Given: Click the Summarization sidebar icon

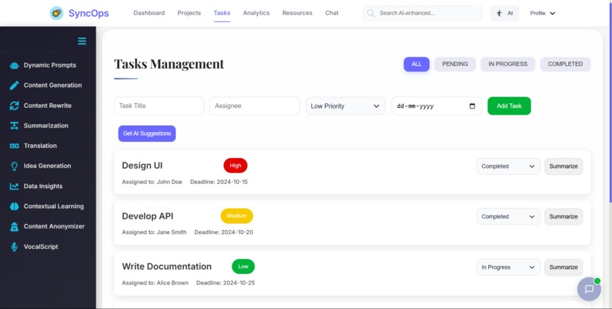Looking at the screenshot, I should (14, 125).
